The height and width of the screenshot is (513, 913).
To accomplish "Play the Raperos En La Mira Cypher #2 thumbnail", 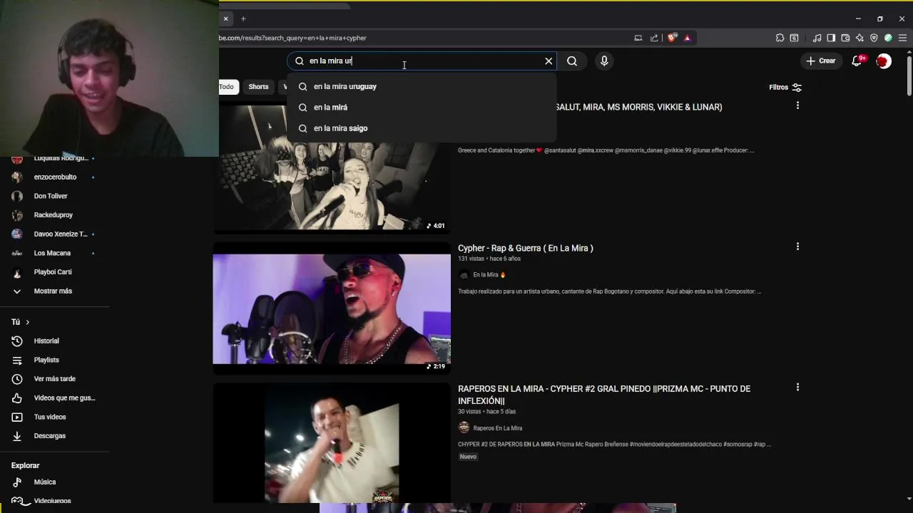I will (x=332, y=442).
